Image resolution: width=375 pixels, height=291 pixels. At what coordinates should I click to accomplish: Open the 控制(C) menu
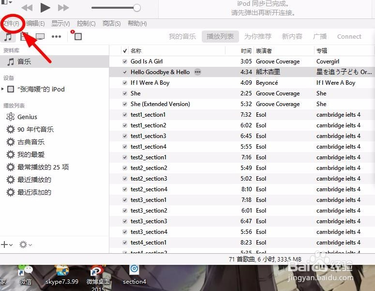click(86, 23)
